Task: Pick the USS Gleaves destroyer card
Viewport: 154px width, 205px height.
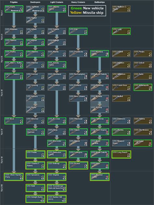Action: 35,54
